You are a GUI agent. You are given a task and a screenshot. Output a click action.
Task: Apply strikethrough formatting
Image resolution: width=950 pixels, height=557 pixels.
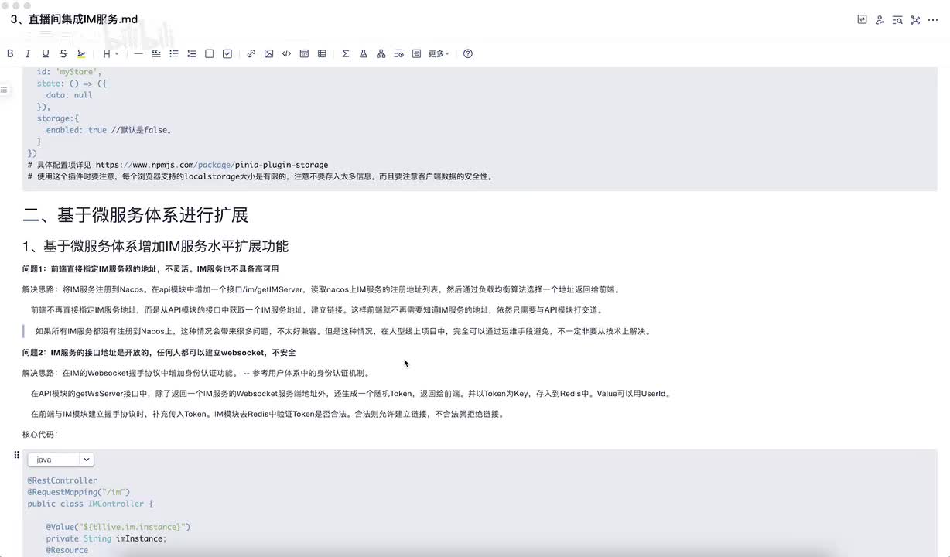(63, 53)
